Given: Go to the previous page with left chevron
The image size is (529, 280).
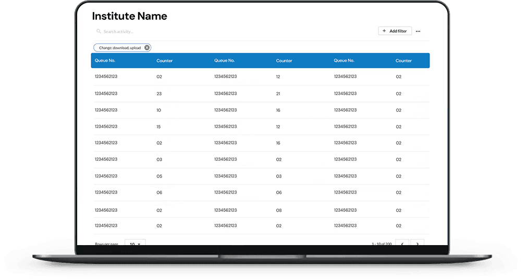Looking at the screenshot, I should pyautogui.click(x=402, y=243).
